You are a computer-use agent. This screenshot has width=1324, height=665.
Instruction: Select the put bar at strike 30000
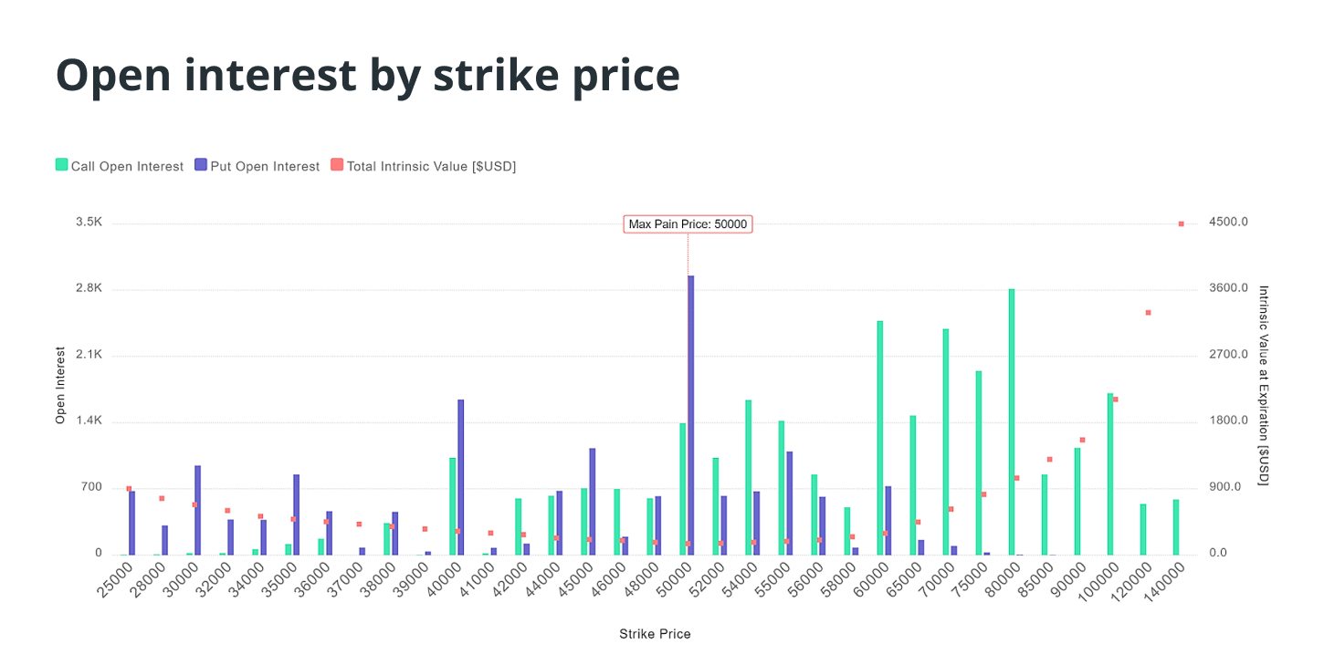coord(197,510)
